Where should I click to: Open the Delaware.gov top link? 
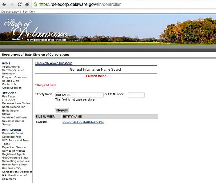coord(10,12)
